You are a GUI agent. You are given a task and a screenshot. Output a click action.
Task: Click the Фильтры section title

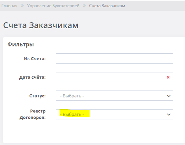(x=21, y=45)
